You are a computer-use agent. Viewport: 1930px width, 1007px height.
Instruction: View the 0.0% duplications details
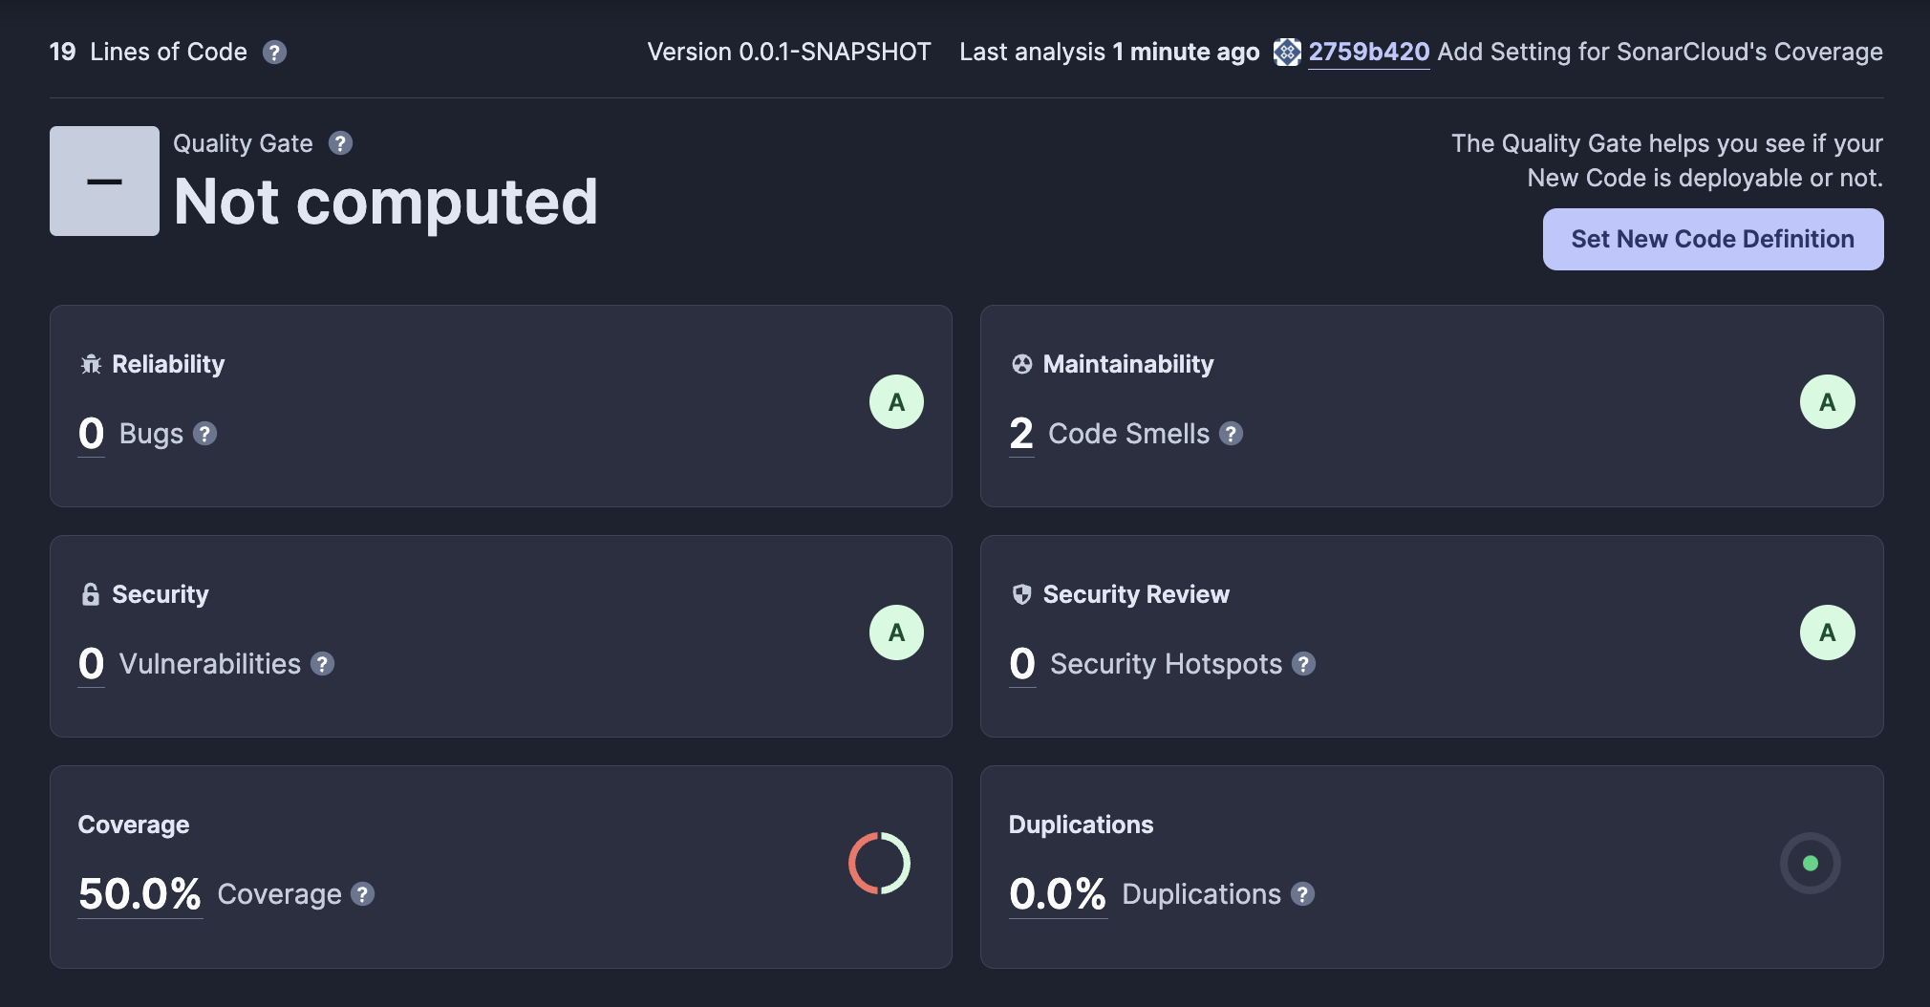[1057, 894]
